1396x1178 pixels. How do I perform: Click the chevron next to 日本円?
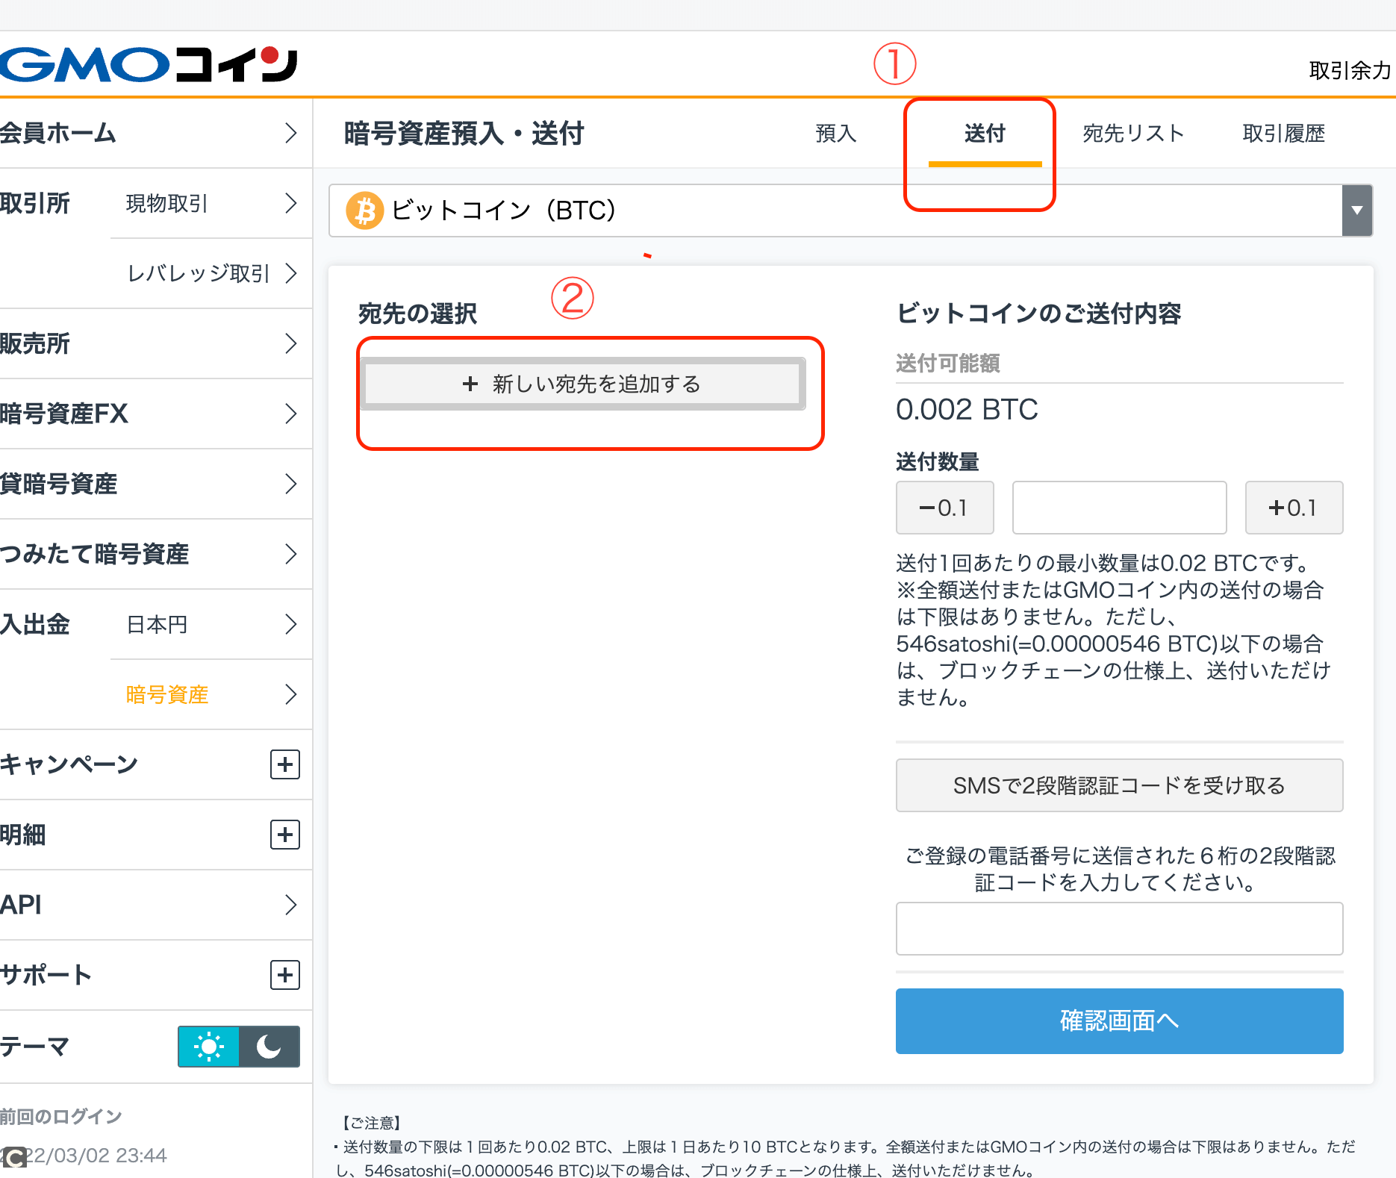click(x=291, y=624)
